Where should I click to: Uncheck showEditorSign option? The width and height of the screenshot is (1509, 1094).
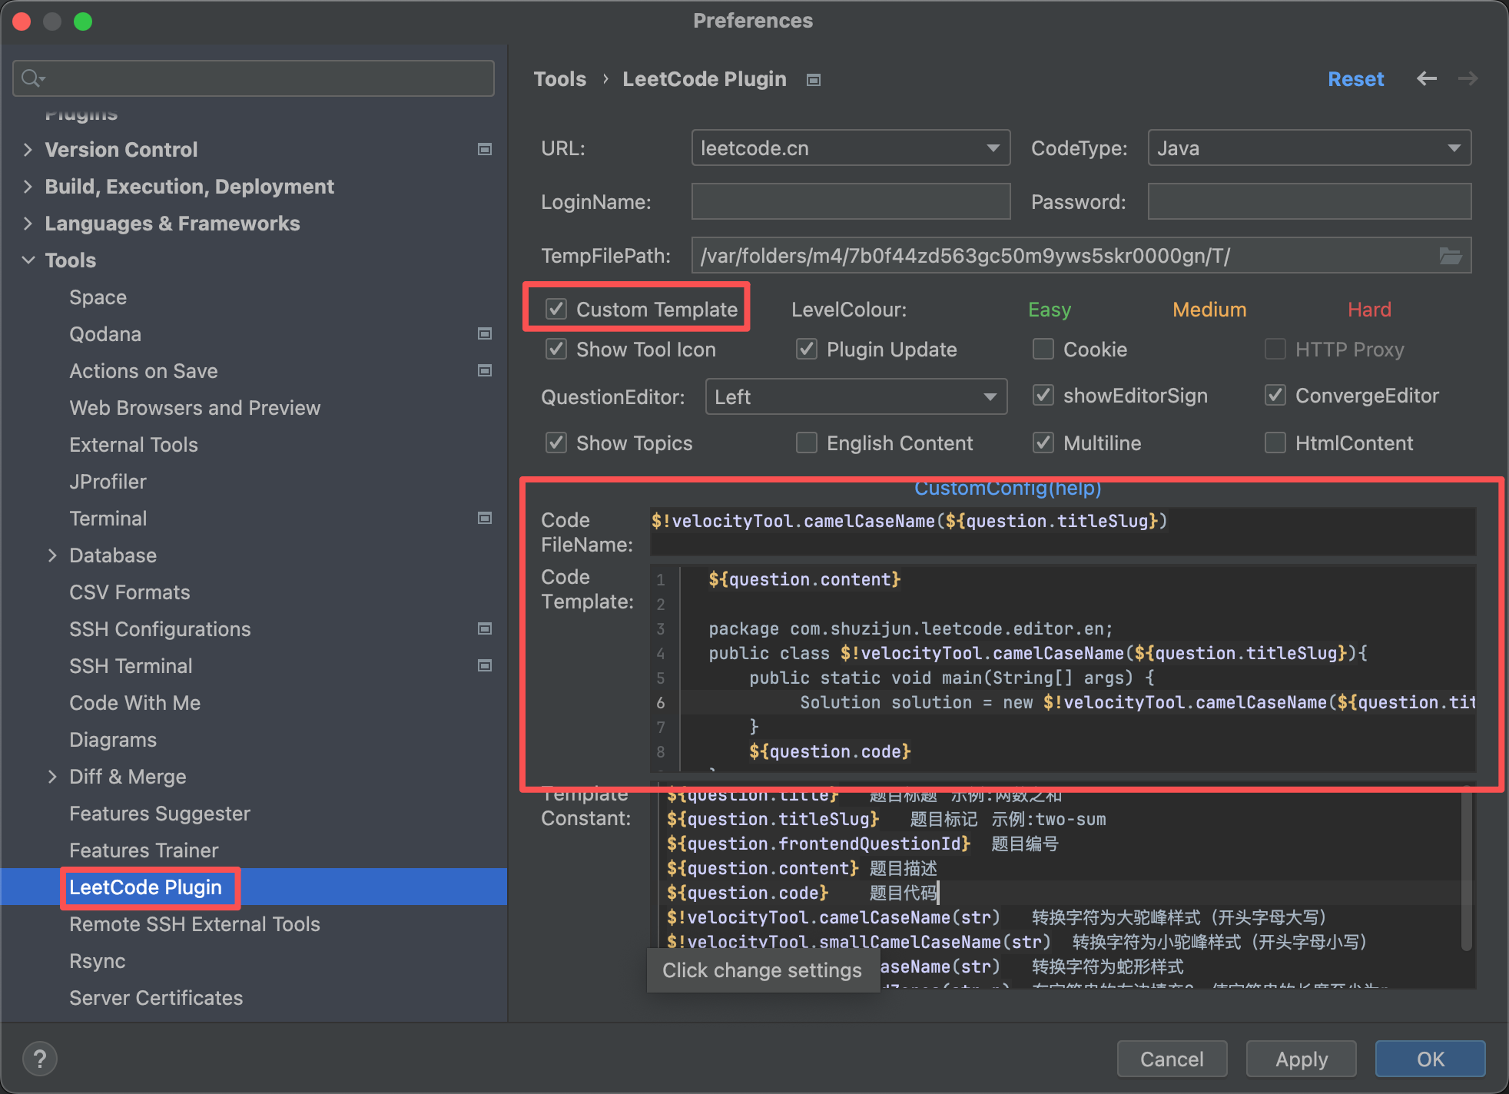click(x=1043, y=395)
